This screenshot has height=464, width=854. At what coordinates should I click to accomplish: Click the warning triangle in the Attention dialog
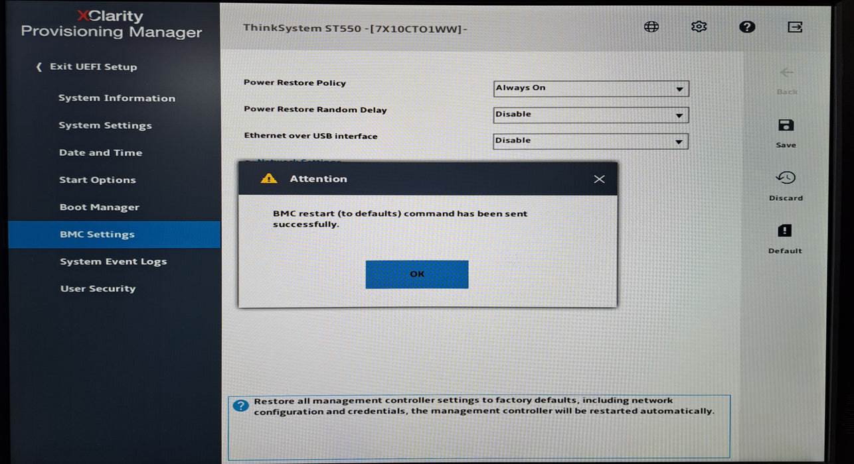pyautogui.click(x=269, y=178)
